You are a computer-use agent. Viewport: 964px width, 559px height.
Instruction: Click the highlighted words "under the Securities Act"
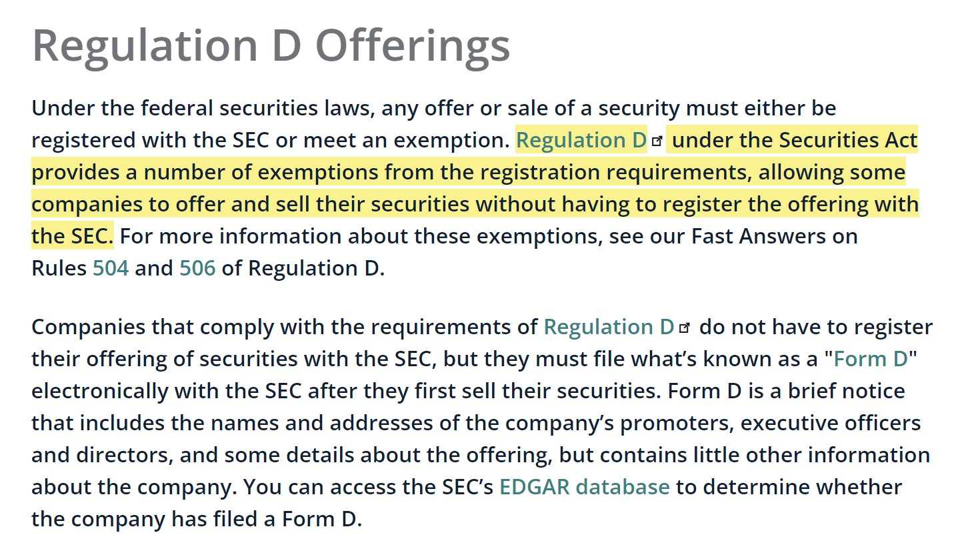click(795, 140)
